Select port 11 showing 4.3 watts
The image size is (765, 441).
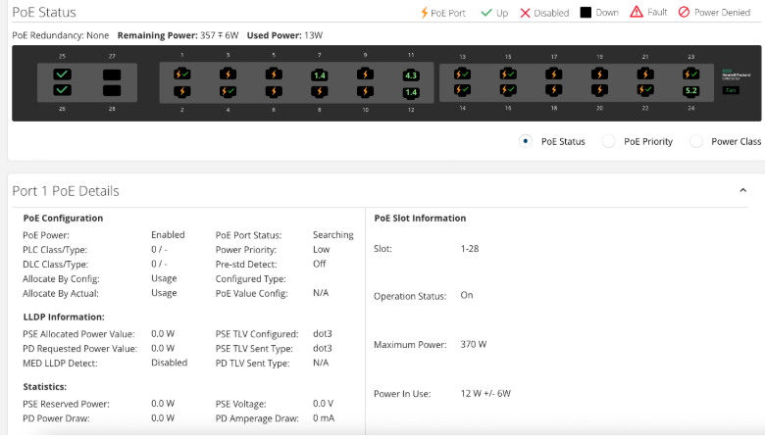(x=411, y=74)
